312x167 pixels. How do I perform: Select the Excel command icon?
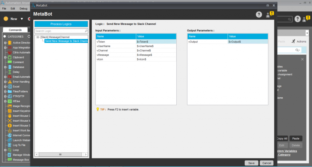tap(9, 86)
